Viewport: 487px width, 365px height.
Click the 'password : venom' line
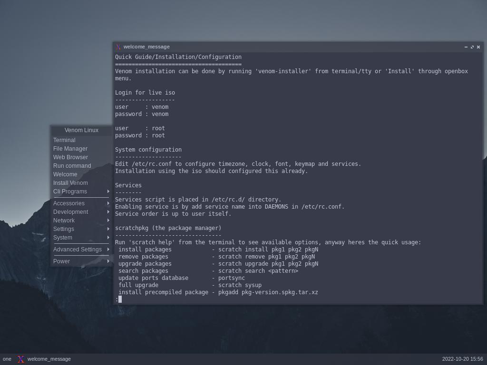click(x=142, y=114)
